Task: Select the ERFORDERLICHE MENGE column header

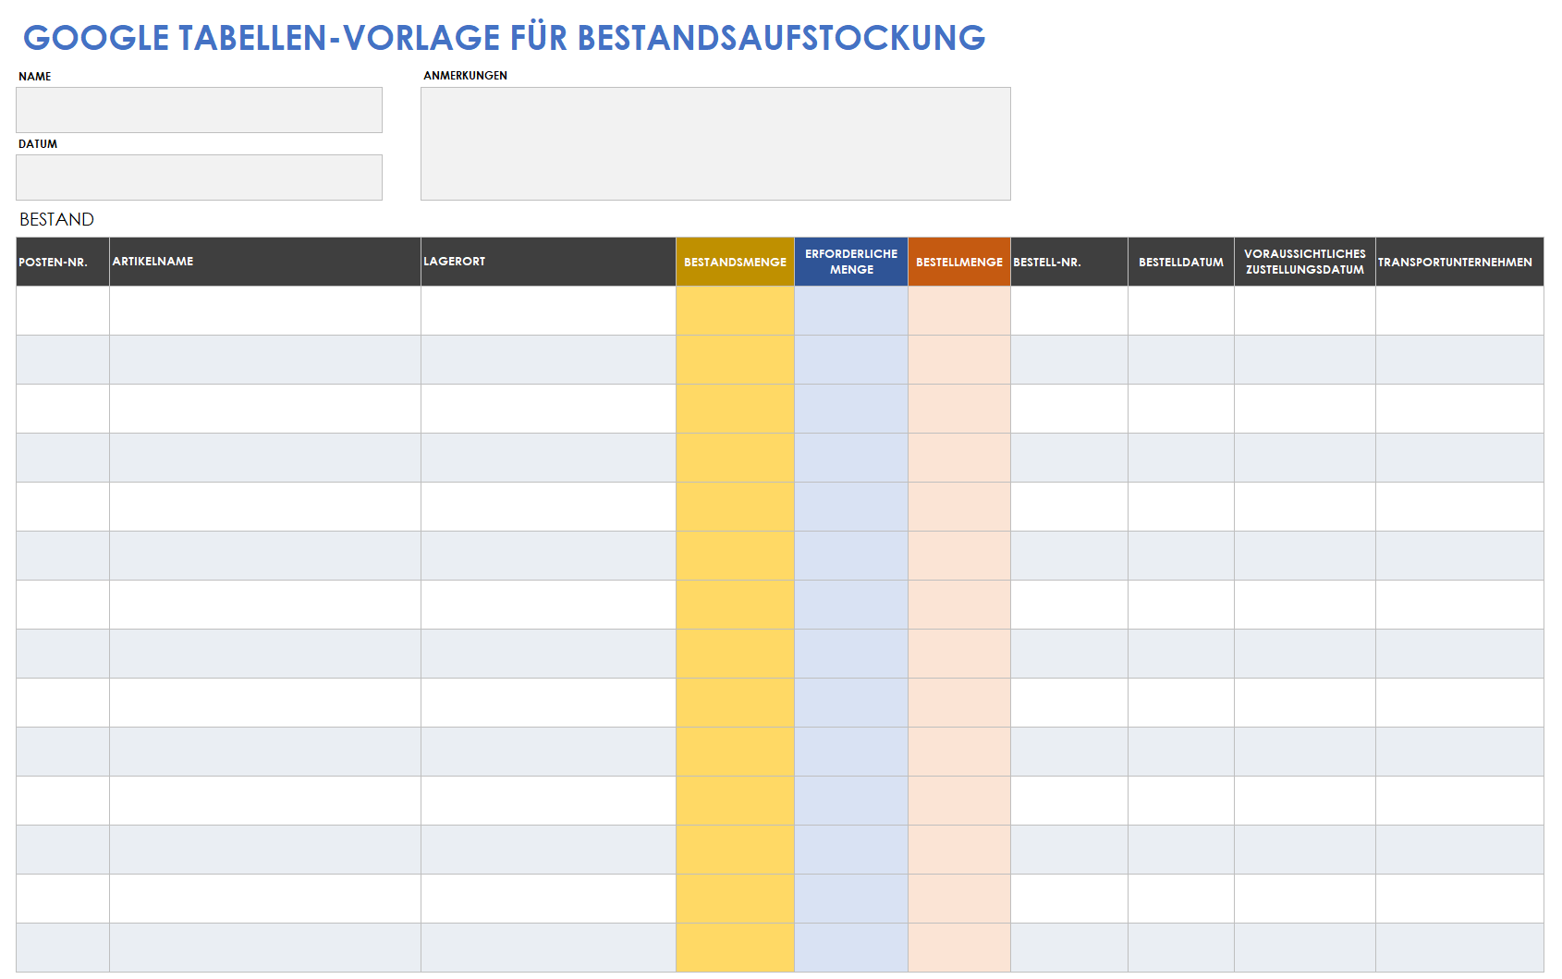Action: (x=851, y=262)
